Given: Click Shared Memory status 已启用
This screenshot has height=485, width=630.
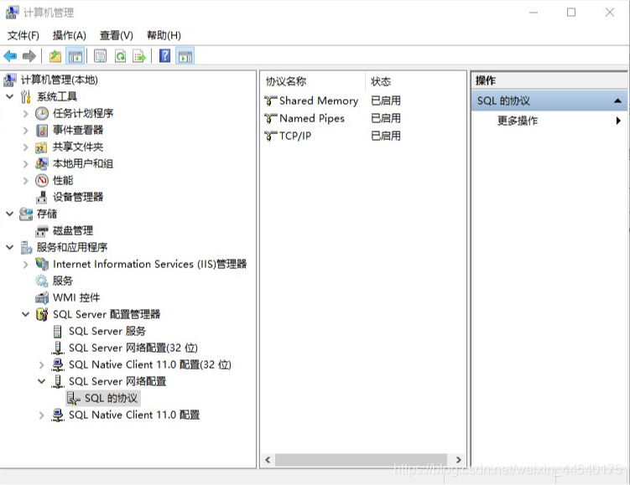Looking at the screenshot, I should click(386, 101).
